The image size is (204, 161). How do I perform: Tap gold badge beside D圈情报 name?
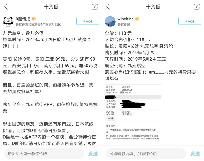tap(34, 19)
